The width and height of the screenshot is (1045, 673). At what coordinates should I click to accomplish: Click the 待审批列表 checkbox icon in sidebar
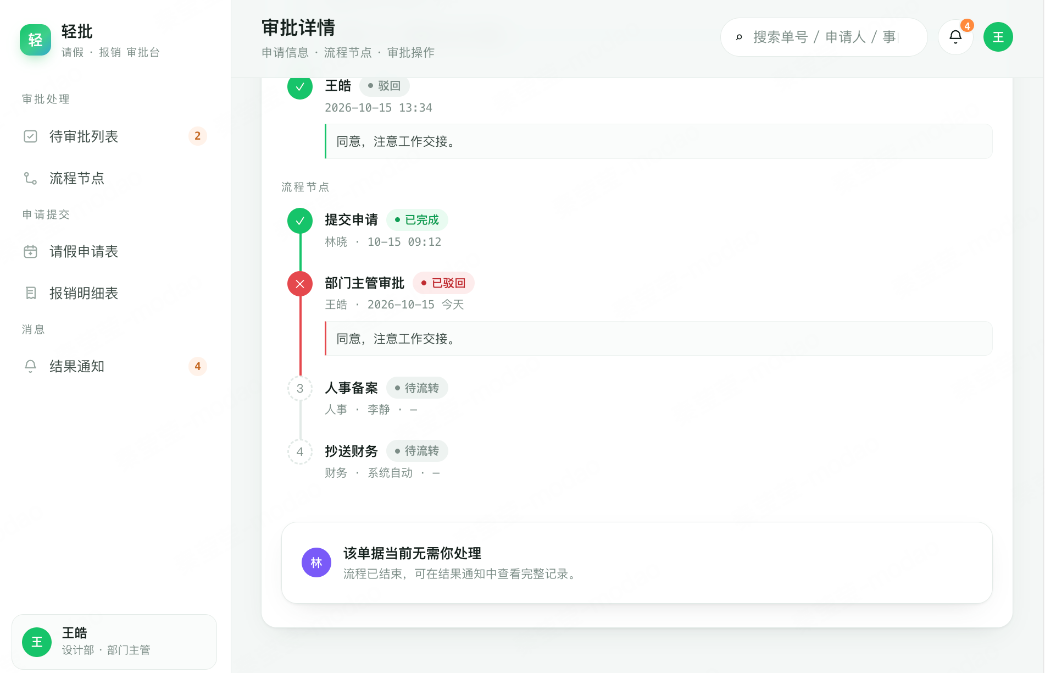point(30,136)
